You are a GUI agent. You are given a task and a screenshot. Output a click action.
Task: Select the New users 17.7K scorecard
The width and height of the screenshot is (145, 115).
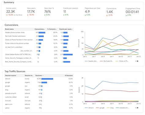pos(31,12)
